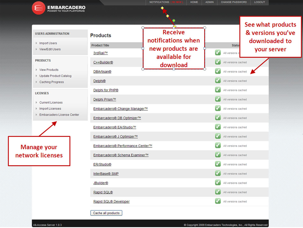Click the green check icon for Delphi for PHP®

(x=218, y=90)
